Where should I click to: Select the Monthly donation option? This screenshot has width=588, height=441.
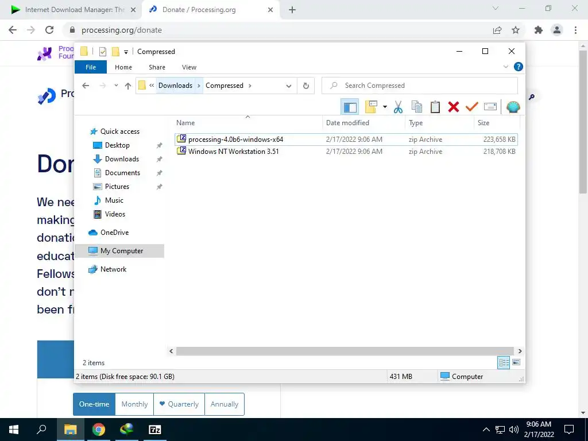coord(134,404)
